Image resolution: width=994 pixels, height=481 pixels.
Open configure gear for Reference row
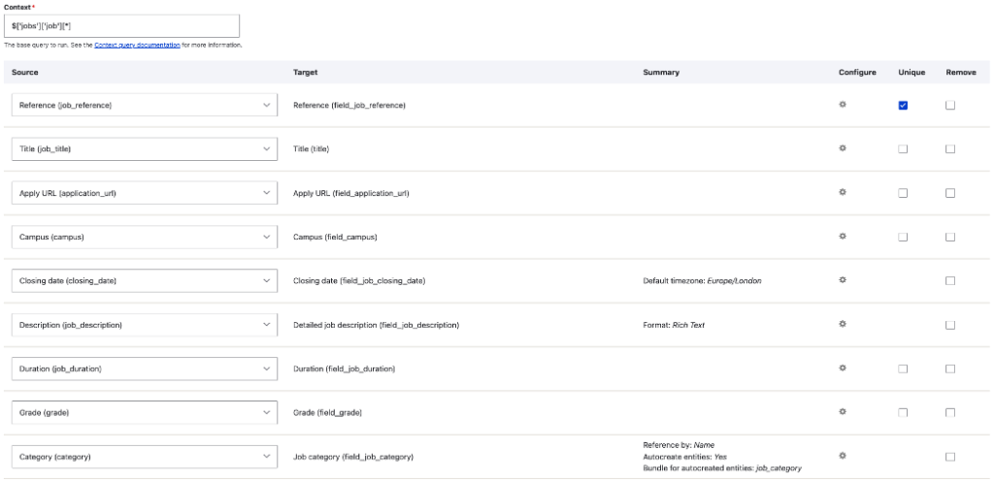[x=843, y=104]
